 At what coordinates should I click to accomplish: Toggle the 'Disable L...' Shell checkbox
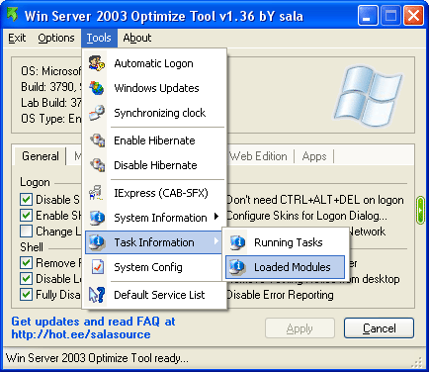pyautogui.click(x=26, y=279)
